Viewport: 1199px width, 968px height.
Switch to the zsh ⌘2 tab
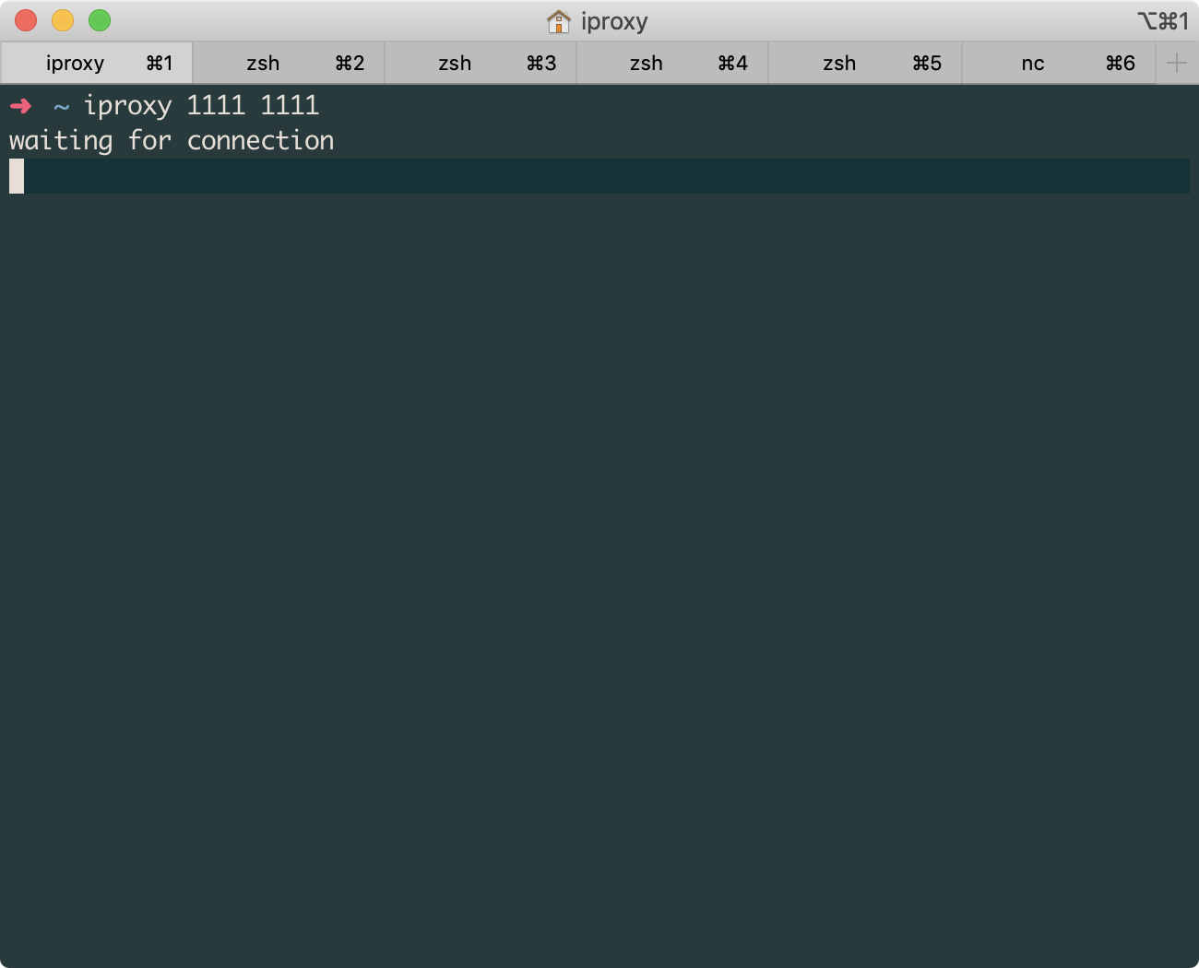tap(290, 63)
